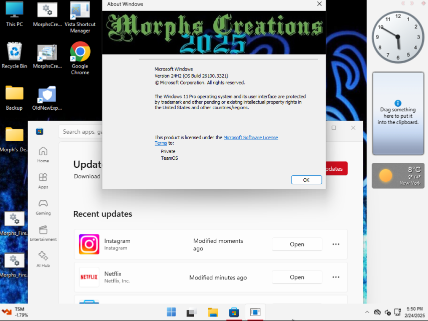Click Open for Instagram
Screen dimensions: 428x321
click(x=297, y=244)
